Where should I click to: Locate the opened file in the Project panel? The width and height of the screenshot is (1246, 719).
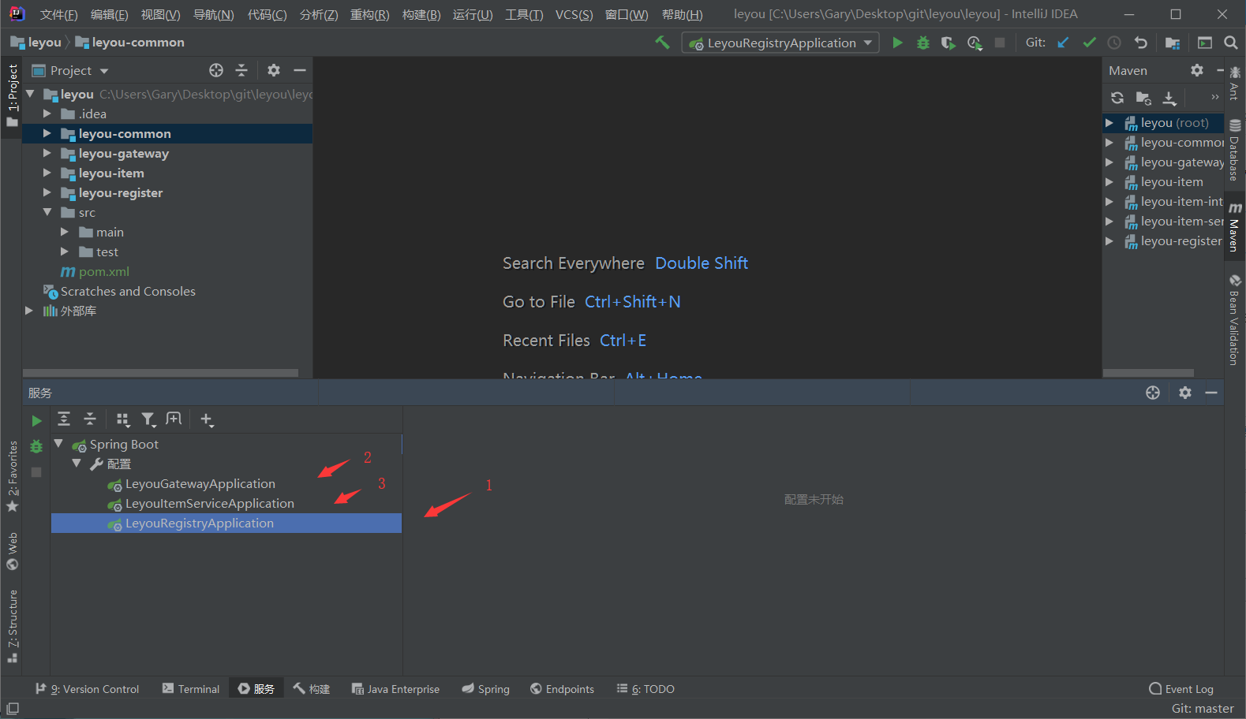click(216, 70)
